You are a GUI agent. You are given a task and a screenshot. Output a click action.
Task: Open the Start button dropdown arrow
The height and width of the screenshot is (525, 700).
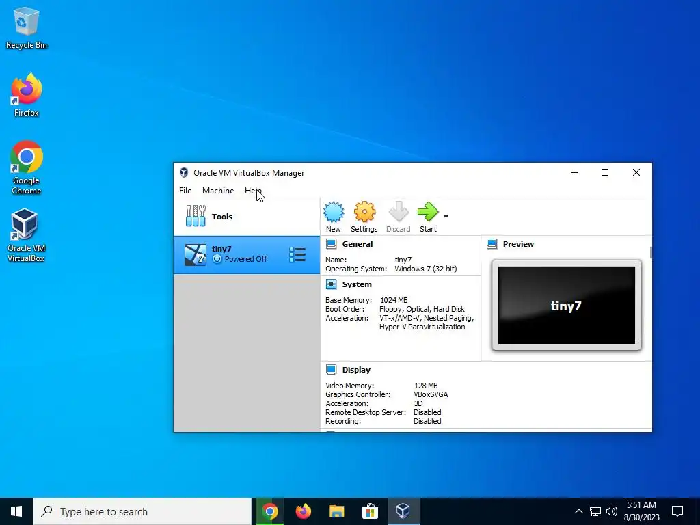pos(446,217)
